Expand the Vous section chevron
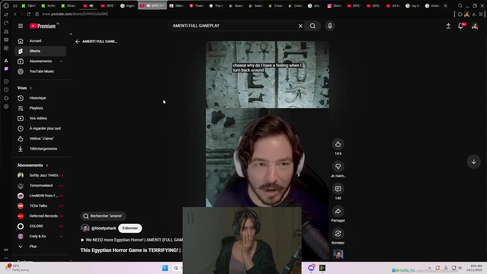Image resolution: width=487 pixels, height=274 pixels. (x=31, y=88)
